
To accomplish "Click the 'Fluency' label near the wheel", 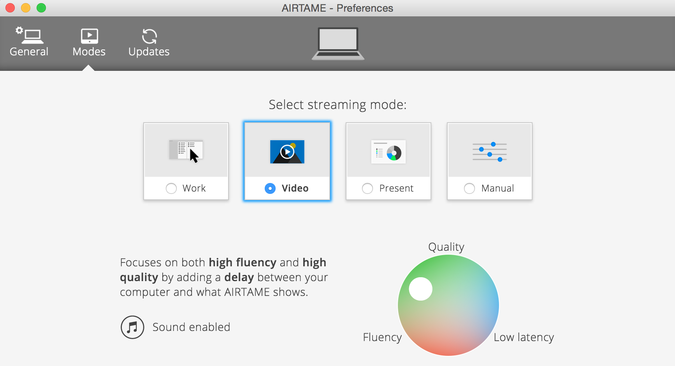I will [x=382, y=337].
